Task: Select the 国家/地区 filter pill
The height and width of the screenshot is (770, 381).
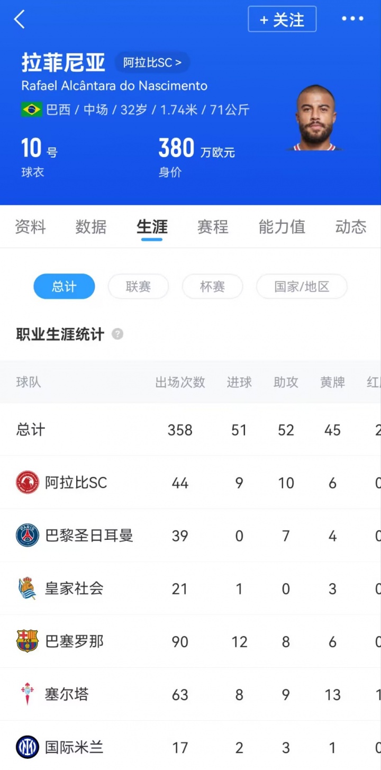Action: tap(302, 287)
